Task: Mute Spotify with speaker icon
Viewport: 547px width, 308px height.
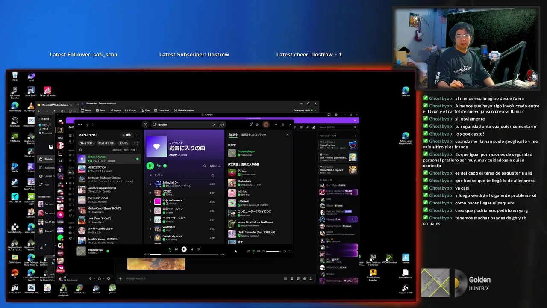Action: [264, 251]
